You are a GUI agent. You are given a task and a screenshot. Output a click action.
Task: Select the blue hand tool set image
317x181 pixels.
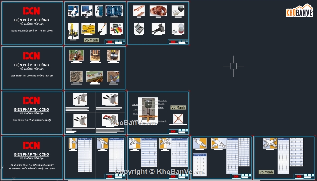(114, 11)
